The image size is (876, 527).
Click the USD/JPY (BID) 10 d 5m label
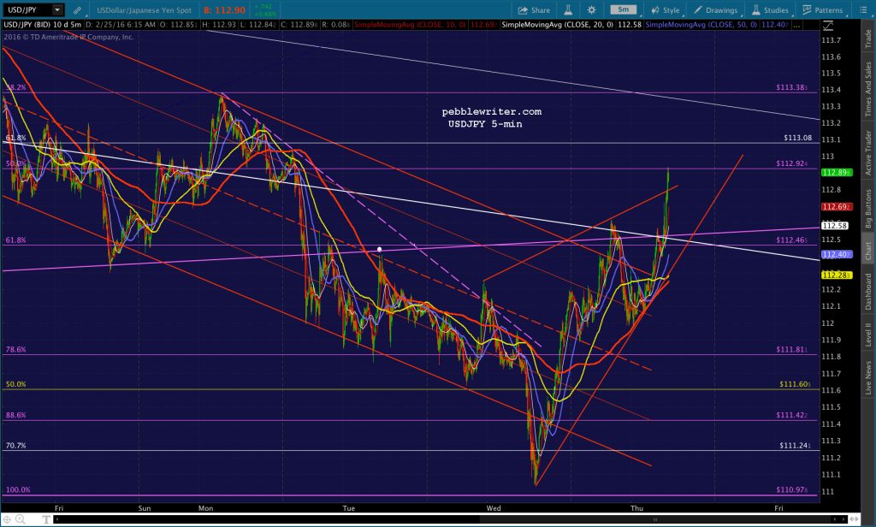[43, 25]
